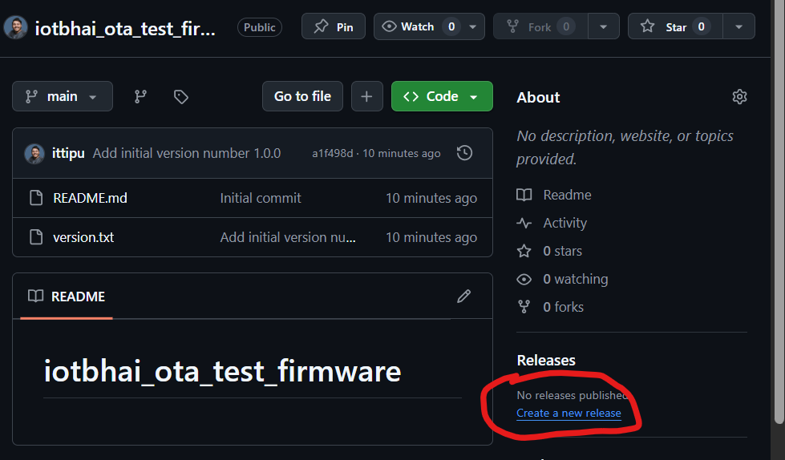
Task: Open the Activity link in About
Action: (564, 223)
